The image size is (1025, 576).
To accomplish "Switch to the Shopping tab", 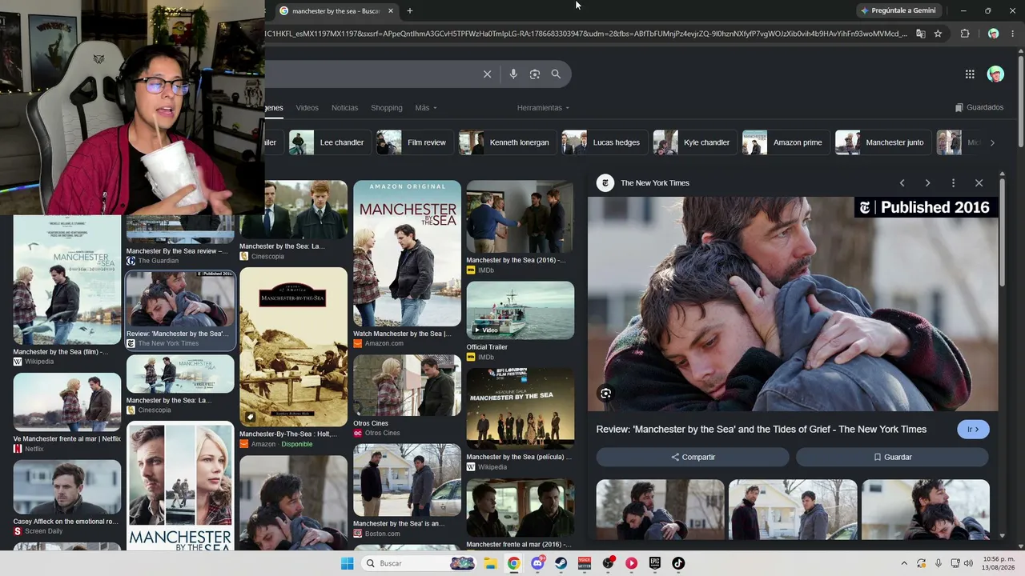I will point(386,108).
